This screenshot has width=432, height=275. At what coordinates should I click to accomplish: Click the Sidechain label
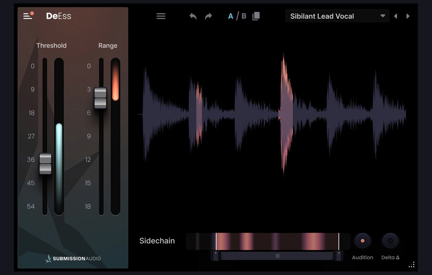tap(157, 241)
